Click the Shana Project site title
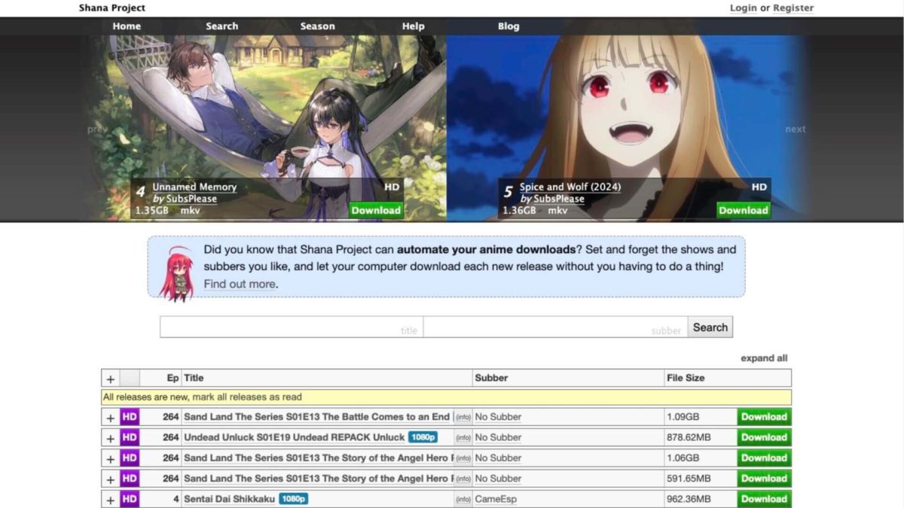 click(112, 8)
